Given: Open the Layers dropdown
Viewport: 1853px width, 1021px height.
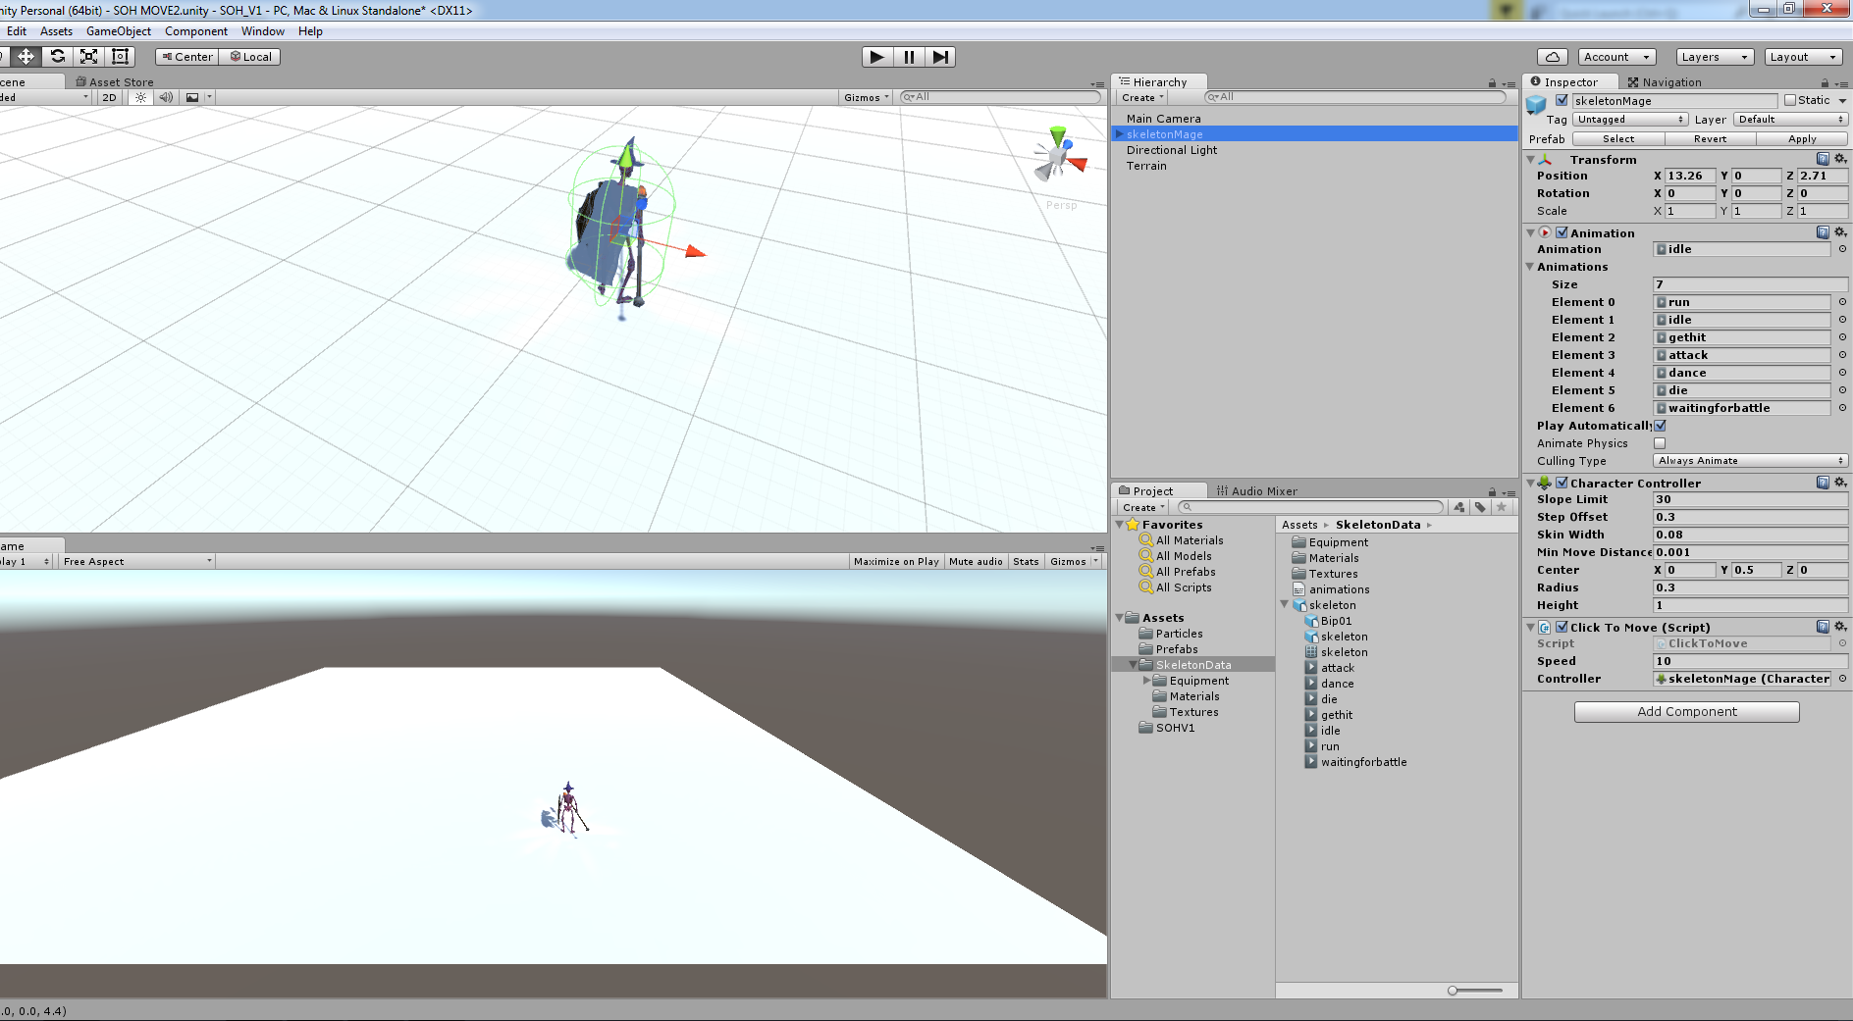Looking at the screenshot, I should click(1715, 57).
